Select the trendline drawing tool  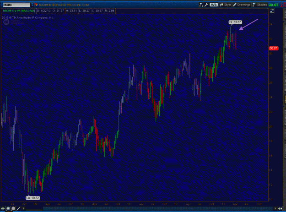[18, 208]
